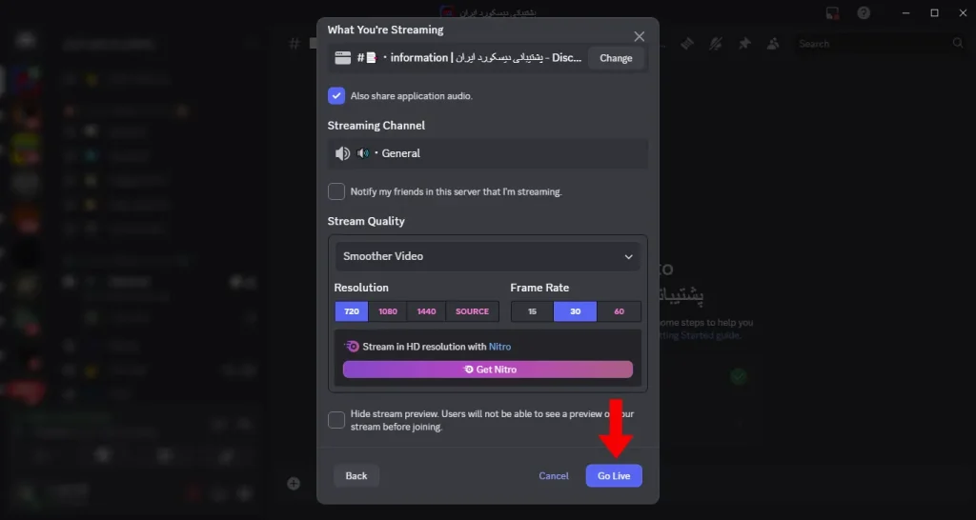Viewport: 976px width, 520px height.
Task: Set frame rate to 30
Action: [x=575, y=311]
